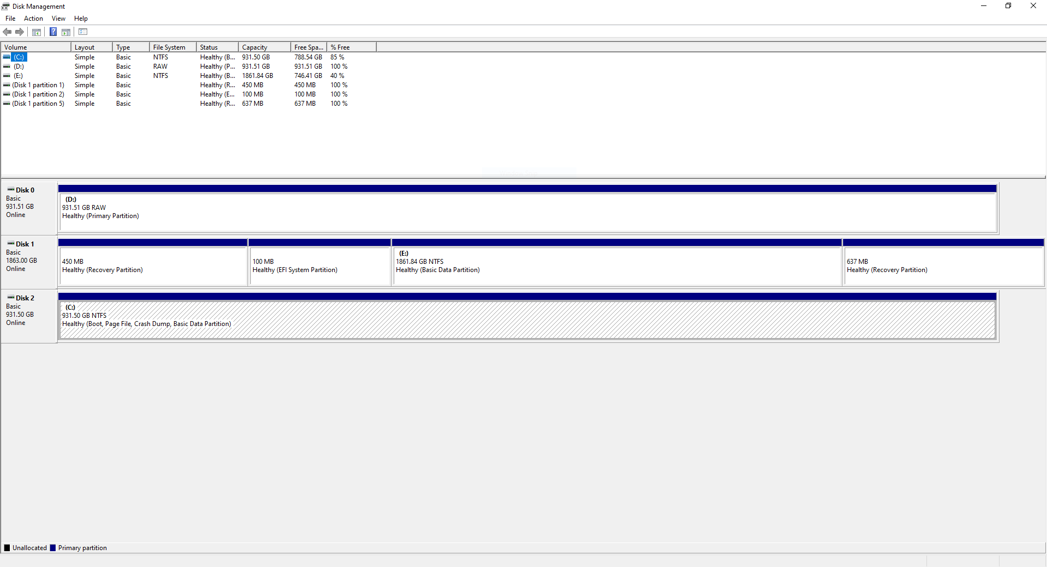The width and height of the screenshot is (1047, 567).
Task: Click the drive icon of the (D:) volume row
Action: 7,67
